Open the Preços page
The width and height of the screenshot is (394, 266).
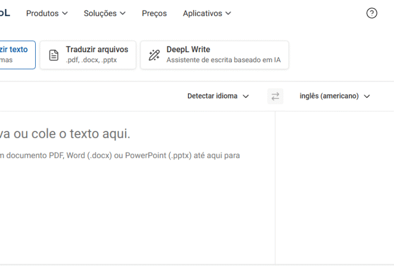coord(154,13)
